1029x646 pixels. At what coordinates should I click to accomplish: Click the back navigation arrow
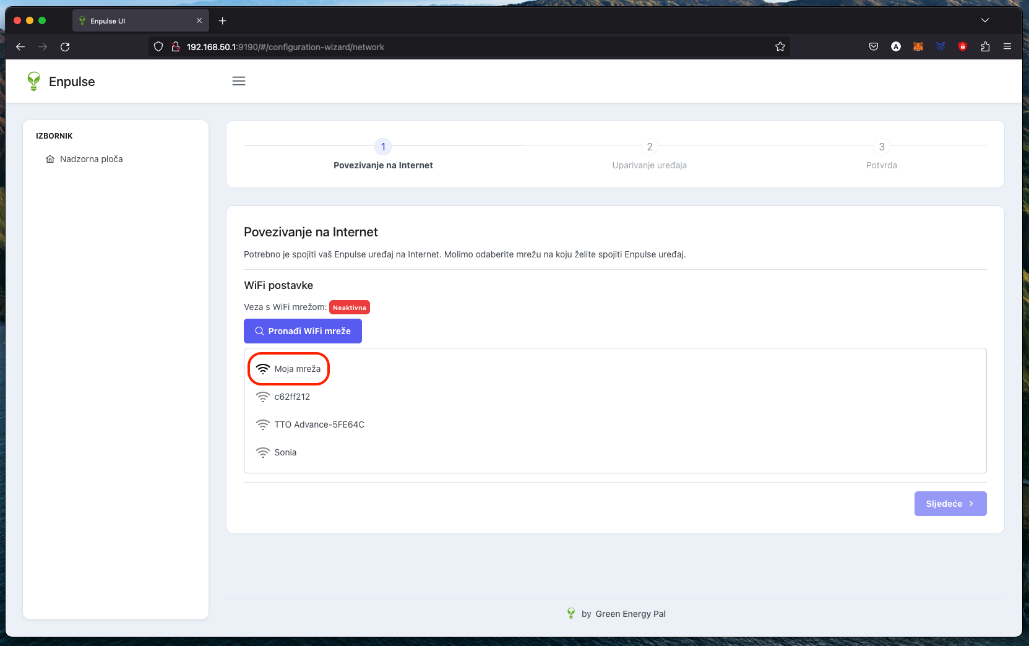click(20, 46)
